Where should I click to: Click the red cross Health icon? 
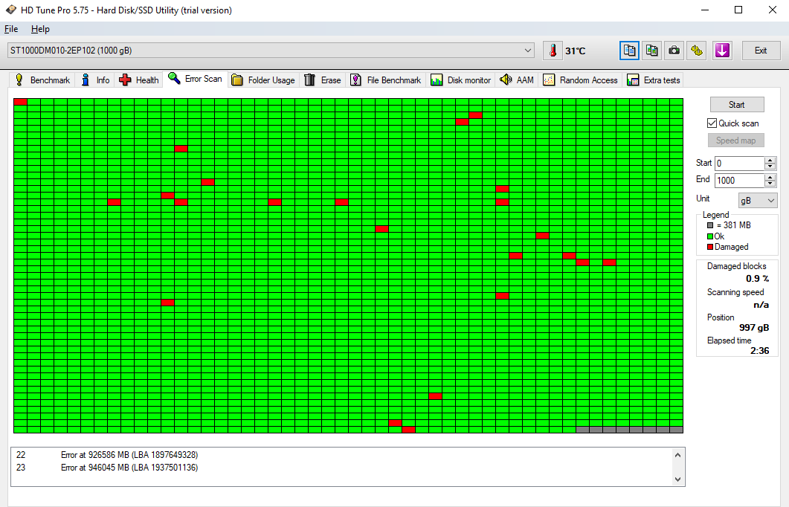[125, 80]
